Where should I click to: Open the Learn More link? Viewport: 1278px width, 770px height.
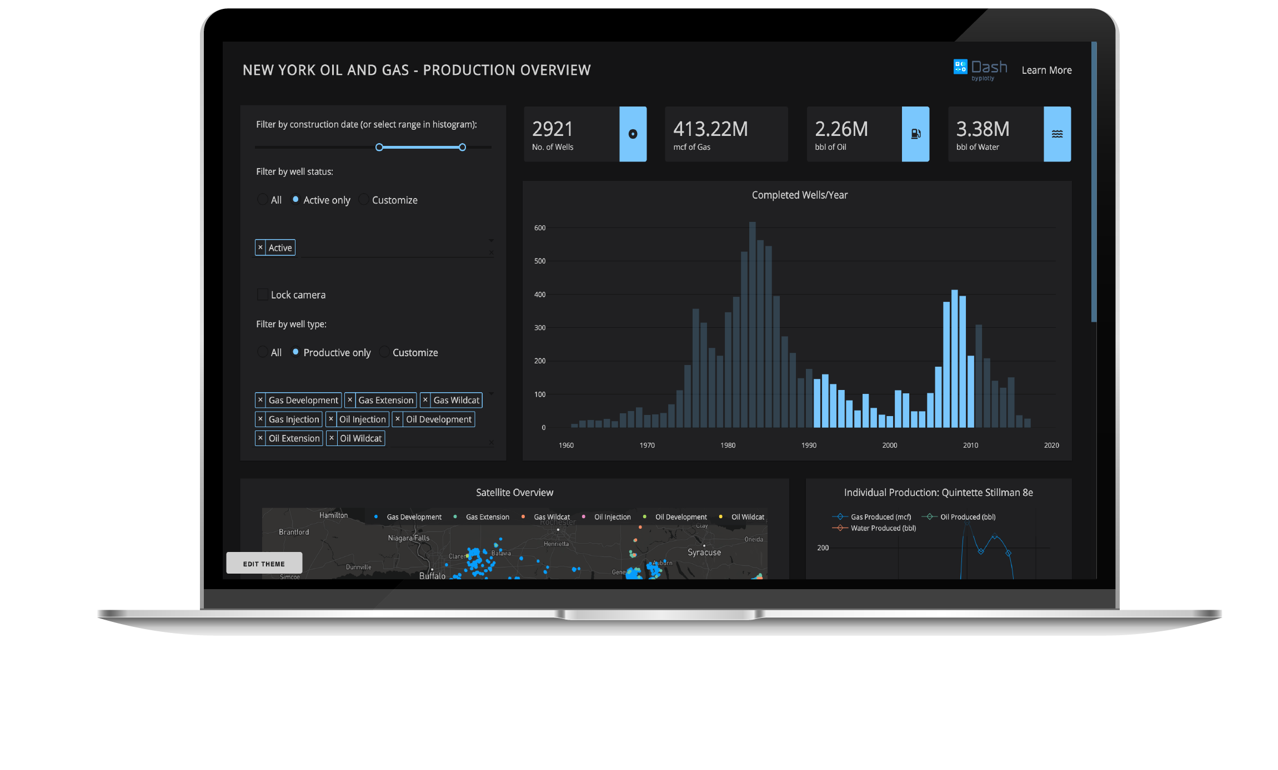click(x=1046, y=70)
